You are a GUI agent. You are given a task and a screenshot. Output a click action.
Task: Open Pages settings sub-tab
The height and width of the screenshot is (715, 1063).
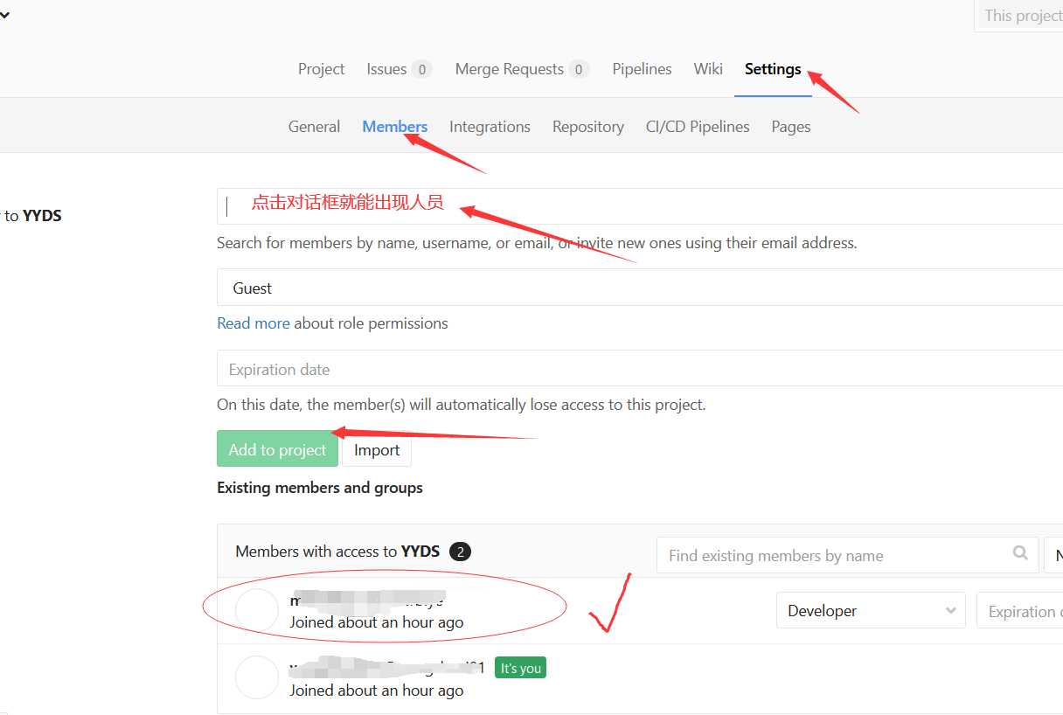(791, 127)
